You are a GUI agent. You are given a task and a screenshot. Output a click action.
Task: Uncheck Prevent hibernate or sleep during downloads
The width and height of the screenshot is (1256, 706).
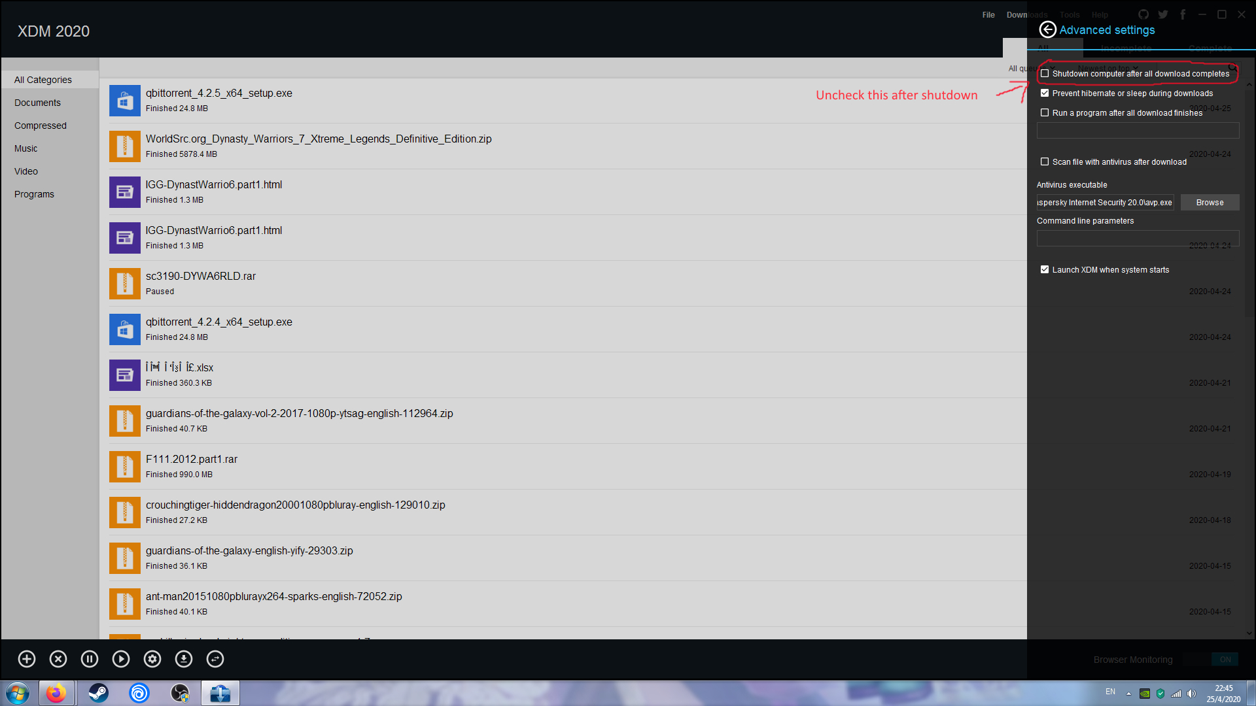[x=1045, y=93]
